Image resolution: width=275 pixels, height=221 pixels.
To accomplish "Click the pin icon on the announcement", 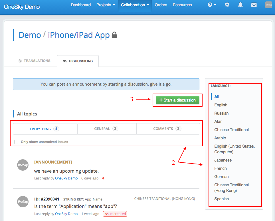I will coord(103,178).
